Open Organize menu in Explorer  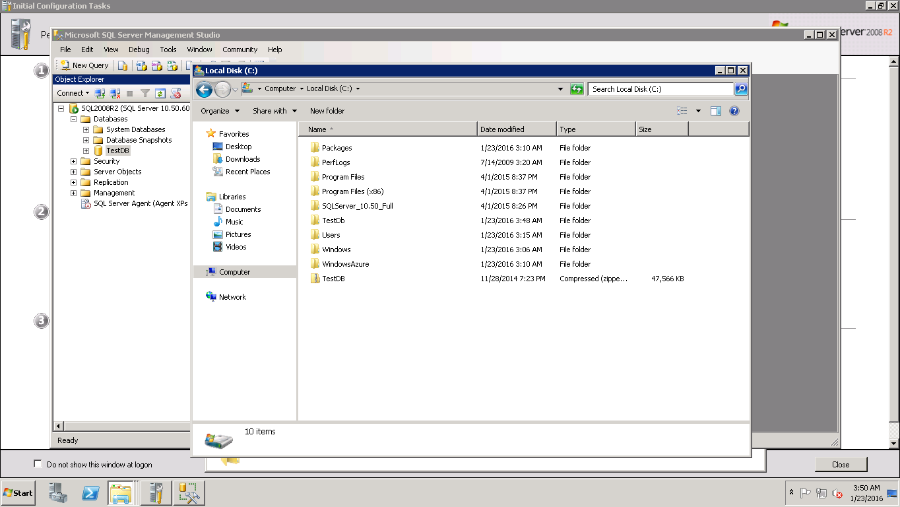220,111
